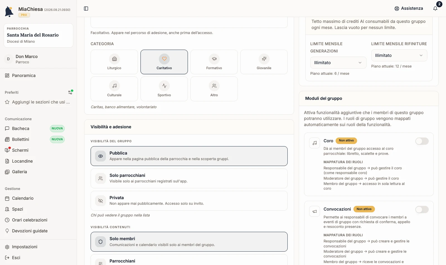Click the Orari celebrazioni clock icon
The image size is (446, 265).
(x=7, y=220)
